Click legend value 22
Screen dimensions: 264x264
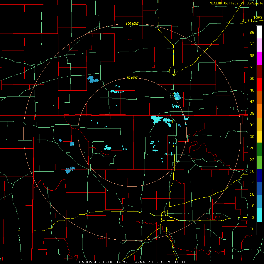[x=252, y=160]
